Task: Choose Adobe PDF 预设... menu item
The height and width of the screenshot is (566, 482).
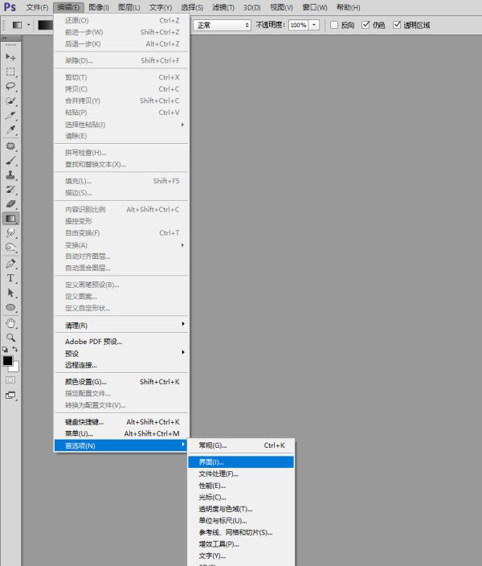Action: (122, 342)
